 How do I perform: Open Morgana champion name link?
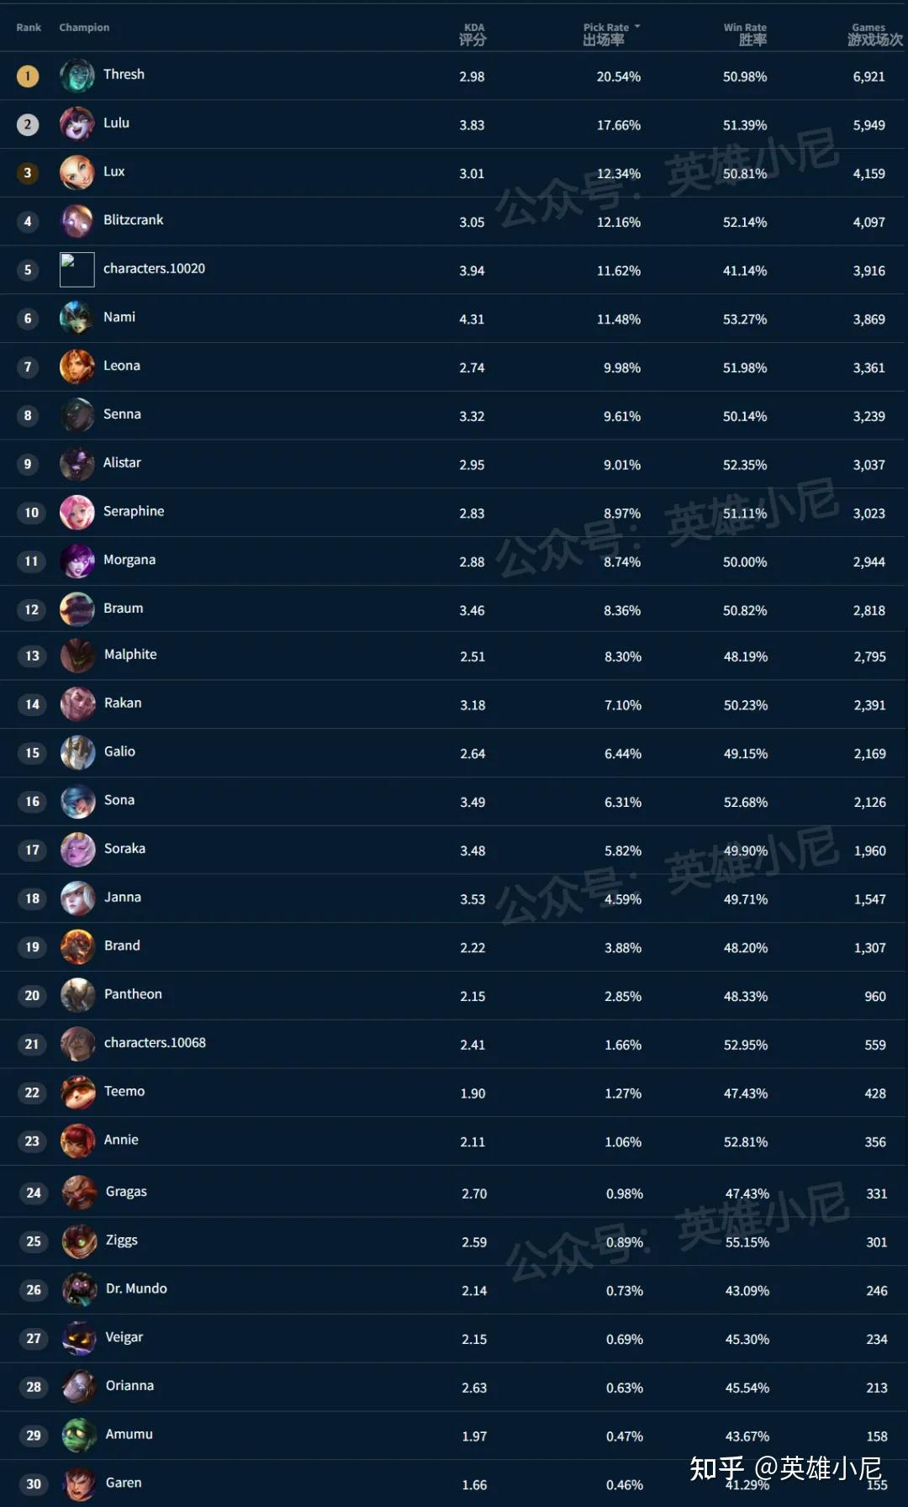129,560
